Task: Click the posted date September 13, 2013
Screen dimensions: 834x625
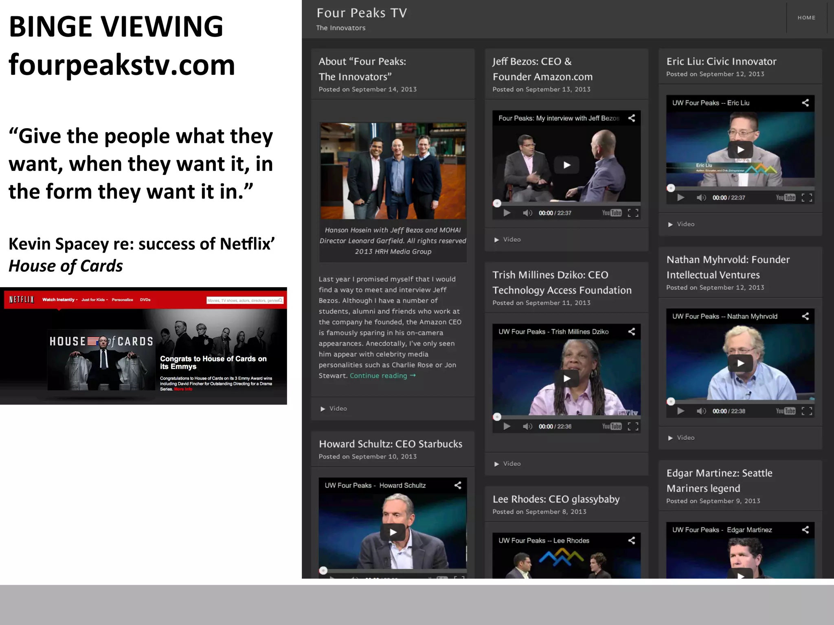Action: pos(558,89)
